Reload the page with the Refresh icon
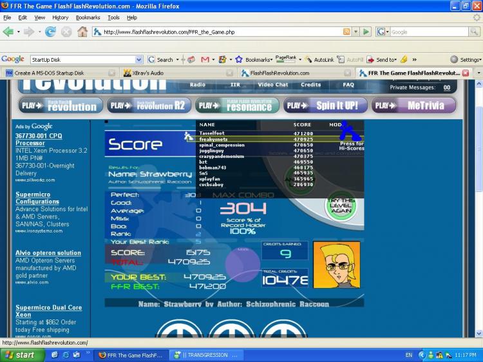This screenshot has height=362, width=483. click(50, 32)
